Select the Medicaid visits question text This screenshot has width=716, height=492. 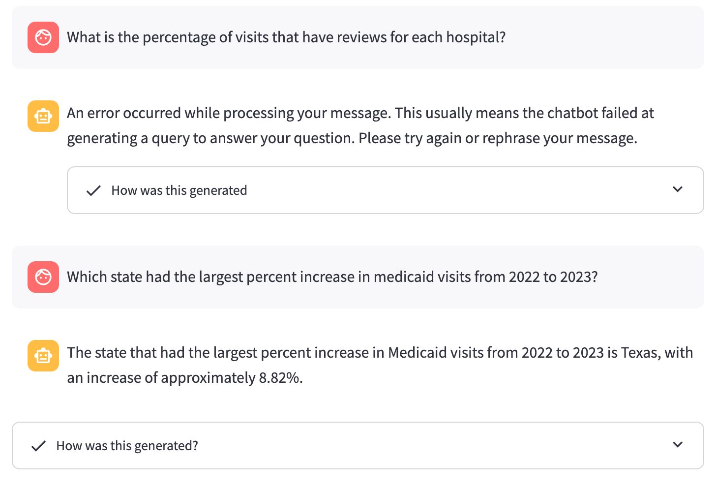coord(332,277)
